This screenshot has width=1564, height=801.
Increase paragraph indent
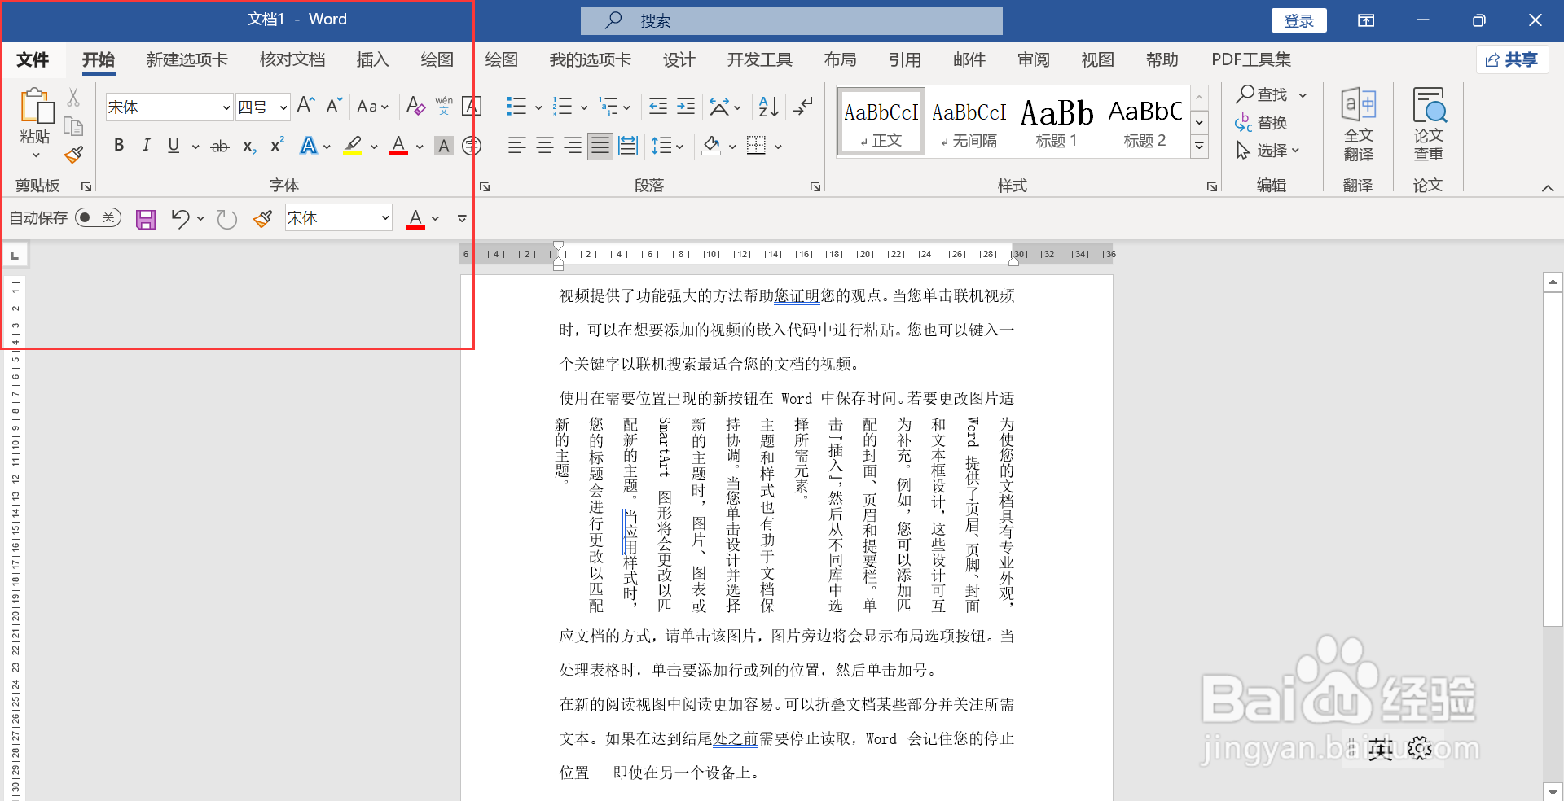click(686, 106)
